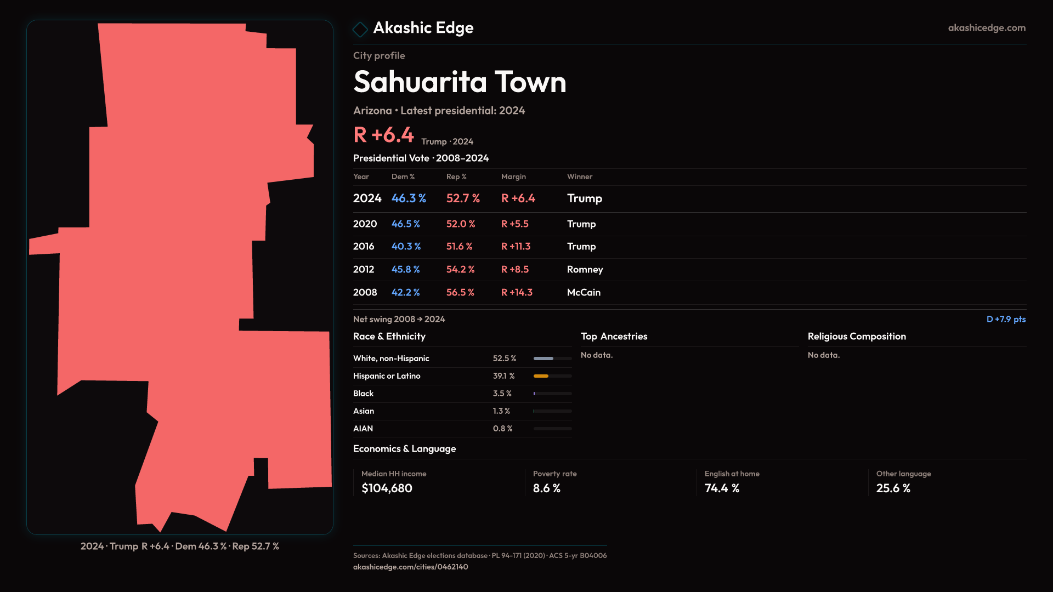Click the Top Ancestries section heading
This screenshot has height=592, width=1053.
(614, 337)
